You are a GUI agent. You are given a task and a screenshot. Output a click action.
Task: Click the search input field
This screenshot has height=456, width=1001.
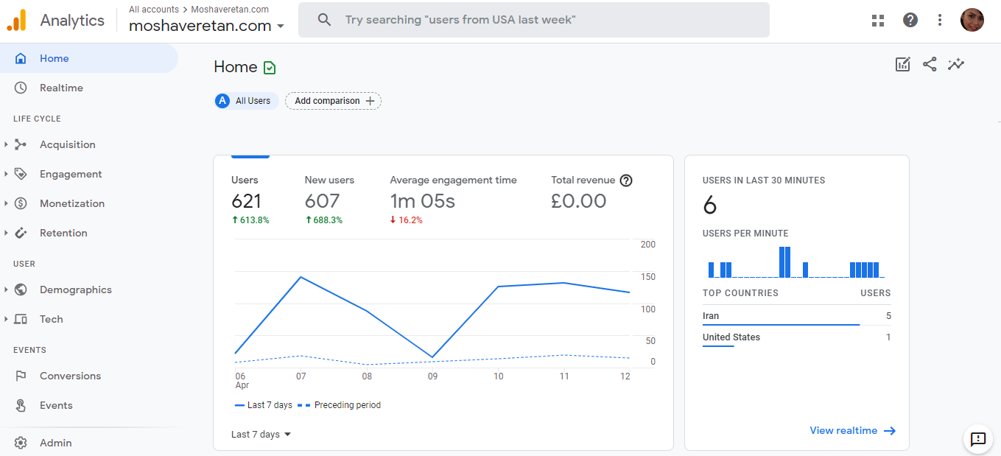534,20
